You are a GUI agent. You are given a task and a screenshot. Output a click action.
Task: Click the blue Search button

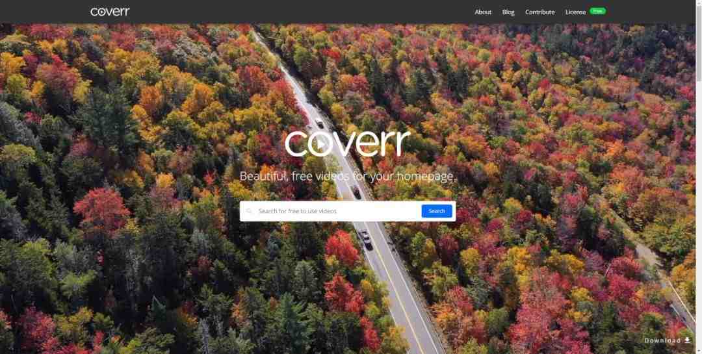point(437,211)
